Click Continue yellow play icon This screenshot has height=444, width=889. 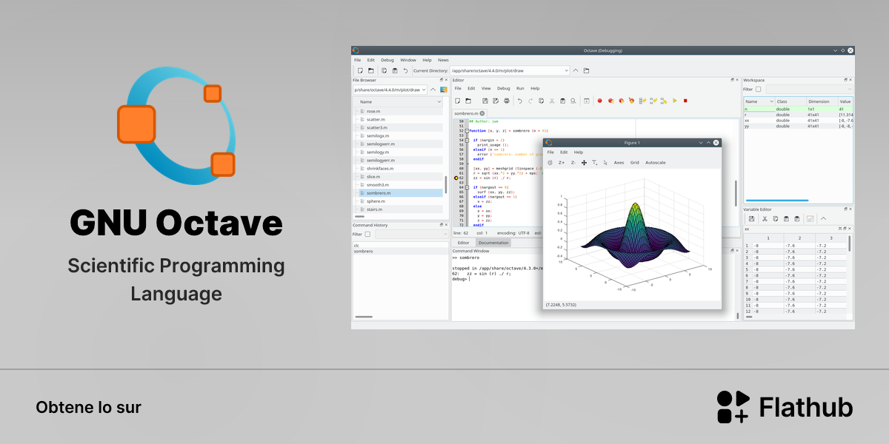[x=674, y=101]
